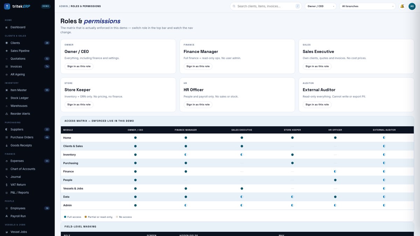Click the Goods Receipts download icon
The height and width of the screenshot is (236, 420).
click(x=7, y=145)
